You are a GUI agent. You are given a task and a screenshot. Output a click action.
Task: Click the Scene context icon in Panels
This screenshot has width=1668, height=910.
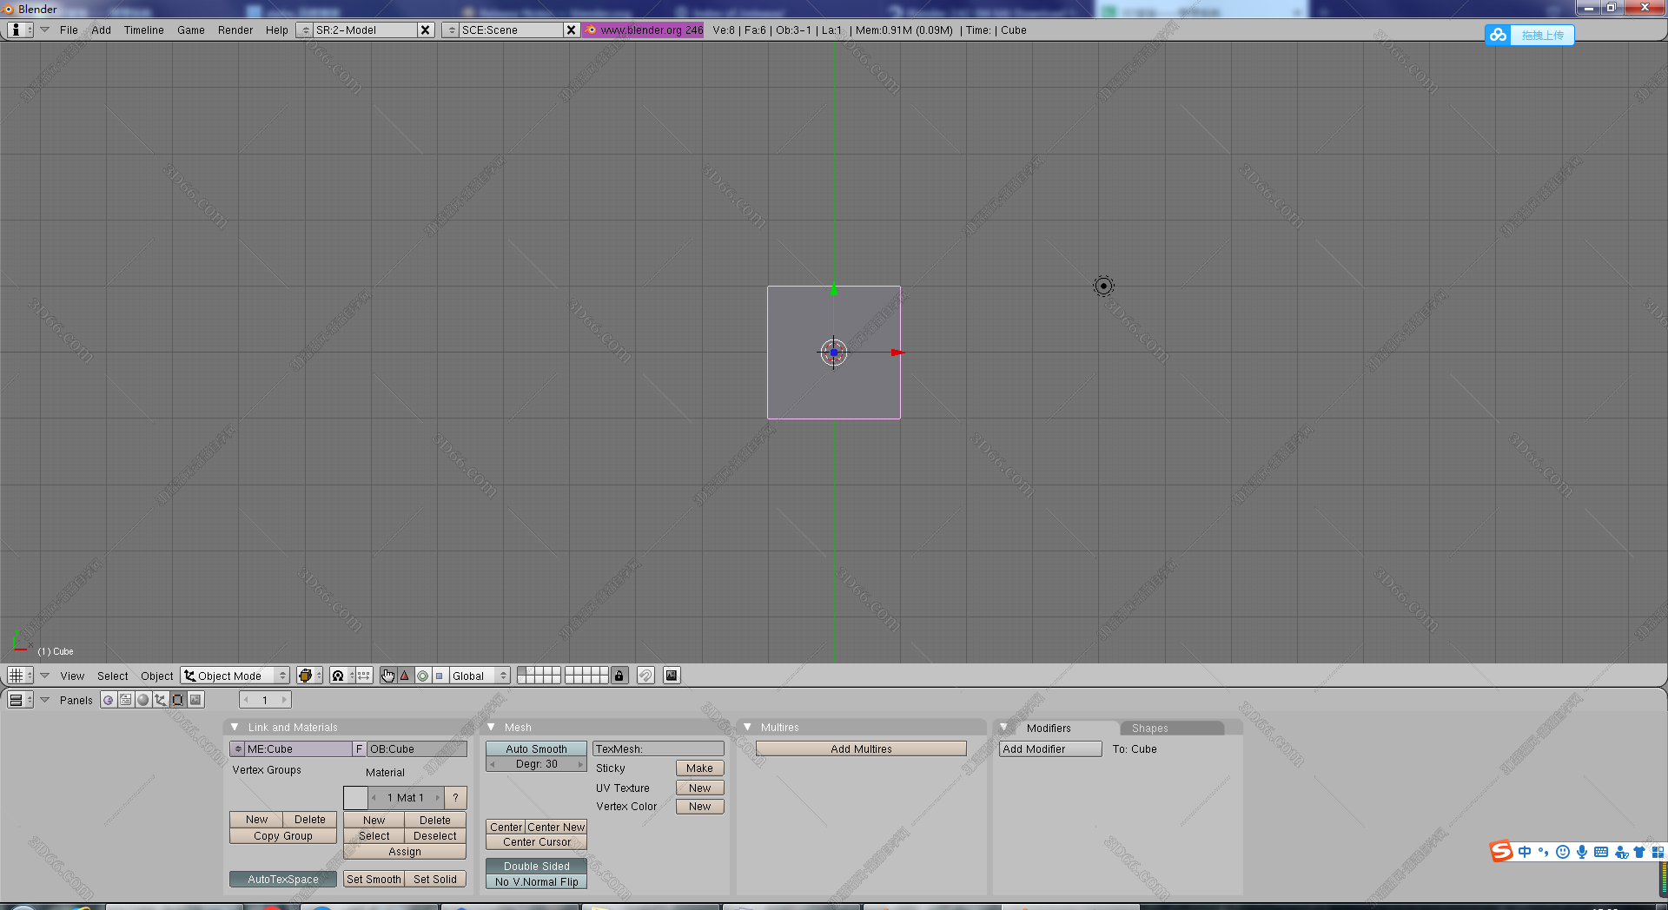pos(195,700)
